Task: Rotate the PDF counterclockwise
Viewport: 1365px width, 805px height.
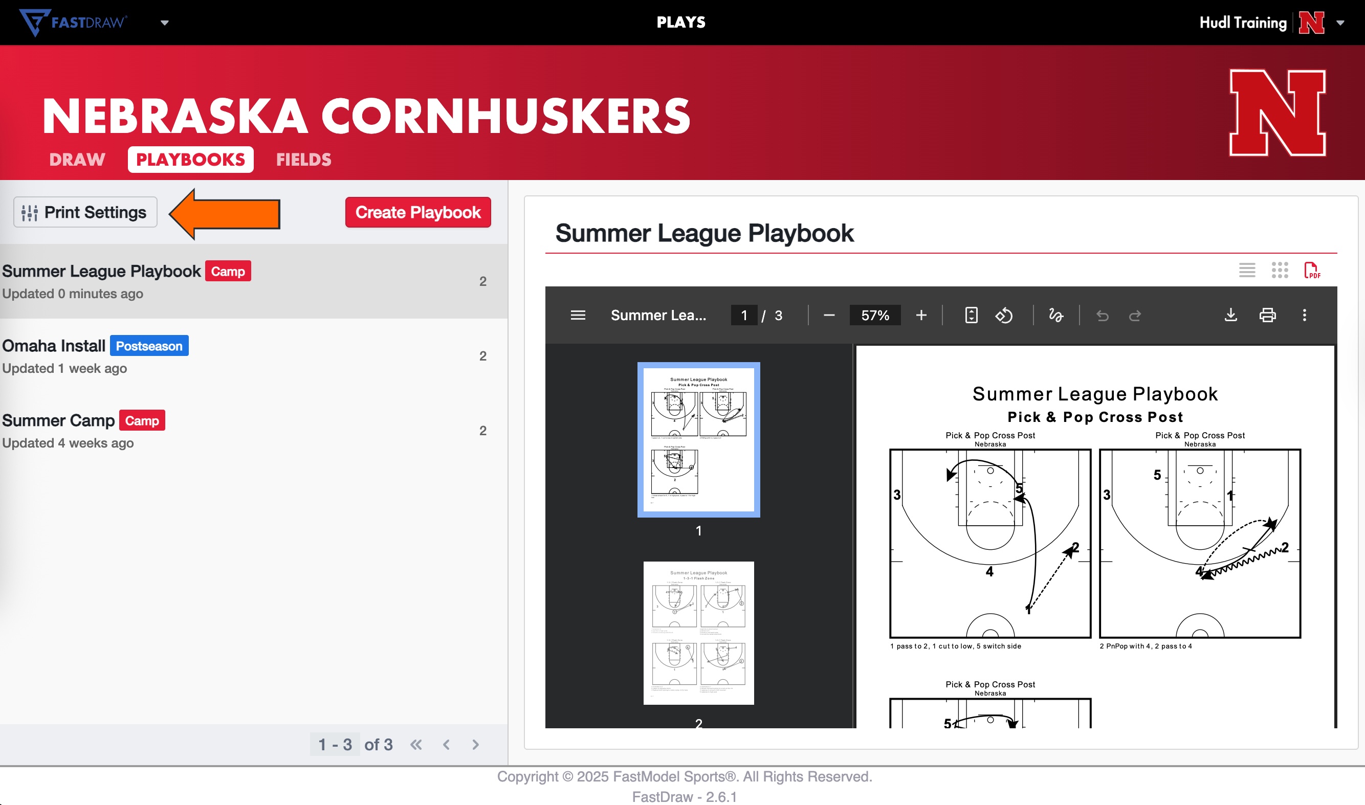Action: pyautogui.click(x=1004, y=315)
